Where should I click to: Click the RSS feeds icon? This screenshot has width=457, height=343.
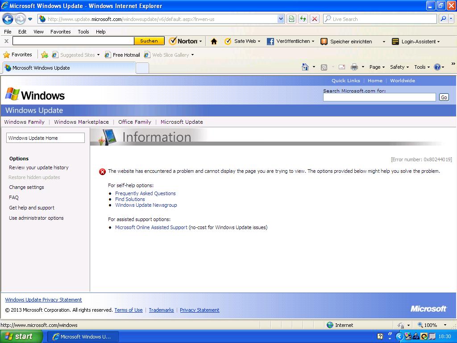pos(324,67)
